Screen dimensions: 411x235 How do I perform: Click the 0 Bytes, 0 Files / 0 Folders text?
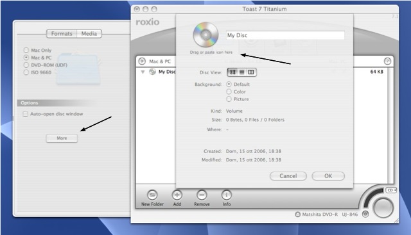(x=255, y=120)
